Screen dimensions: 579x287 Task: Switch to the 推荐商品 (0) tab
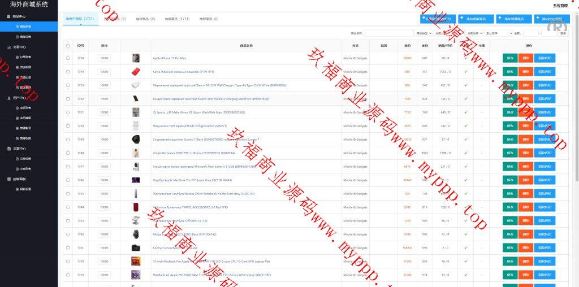tap(209, 19)
